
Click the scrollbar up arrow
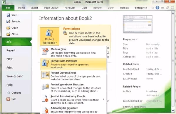pyautogui.click(x=173, y=13)
